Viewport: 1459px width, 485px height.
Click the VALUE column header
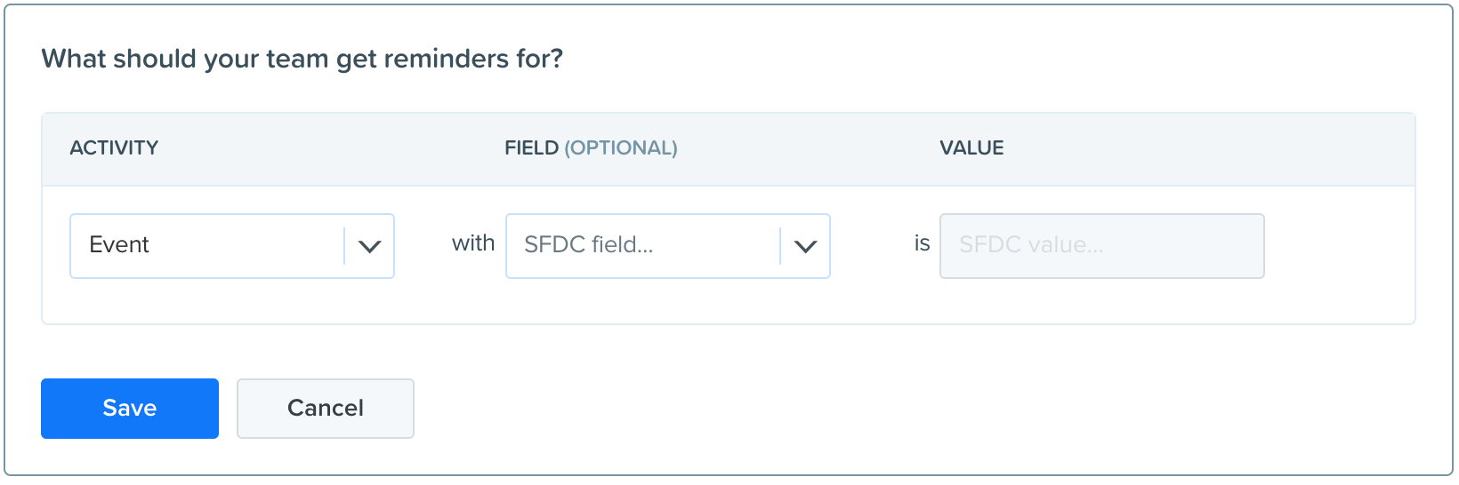(x=971, y=147)
